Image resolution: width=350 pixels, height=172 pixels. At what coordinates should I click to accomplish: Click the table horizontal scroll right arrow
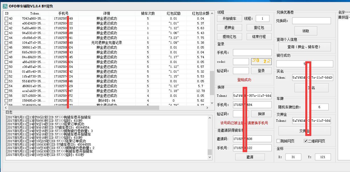(207, 108)
